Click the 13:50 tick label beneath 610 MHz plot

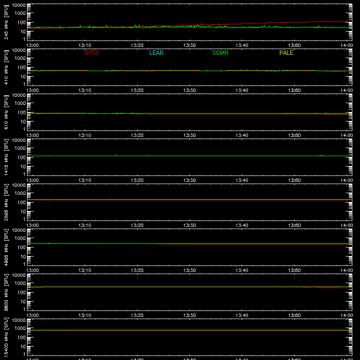click(294, 135)
